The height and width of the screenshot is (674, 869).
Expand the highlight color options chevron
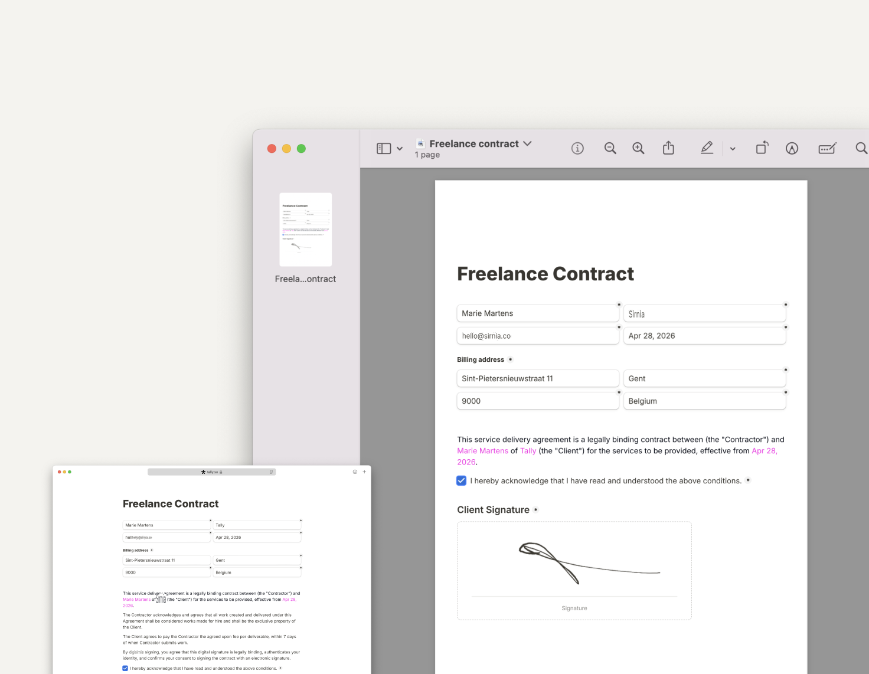[733, 149]
